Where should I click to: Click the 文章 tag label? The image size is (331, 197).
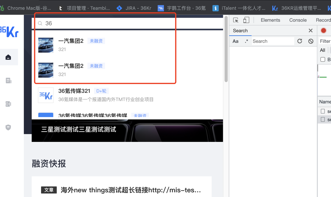pyautogui.click(x=49, y=190)
